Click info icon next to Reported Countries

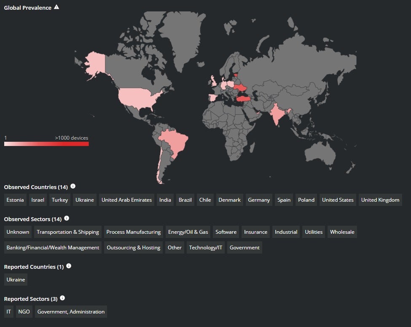pyautogui.click(x=69, y=266)
